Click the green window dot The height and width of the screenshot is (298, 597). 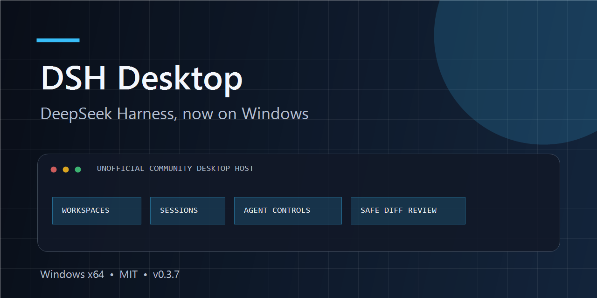click(78, 169)
